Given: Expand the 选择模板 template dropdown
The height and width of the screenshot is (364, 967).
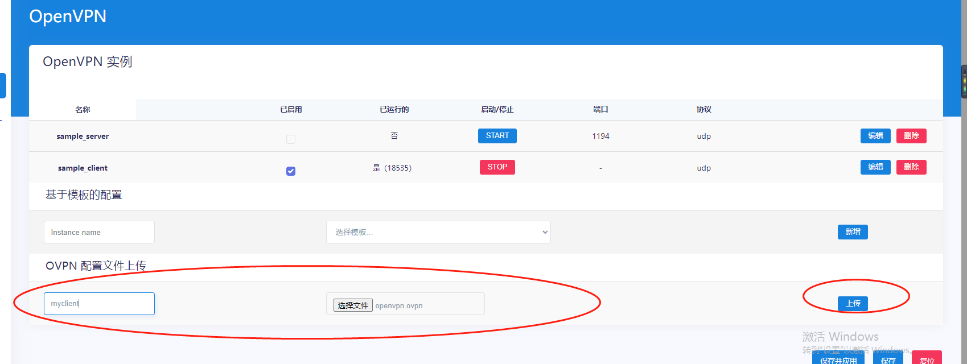Looking at the screenshot, I should [438, 232].
